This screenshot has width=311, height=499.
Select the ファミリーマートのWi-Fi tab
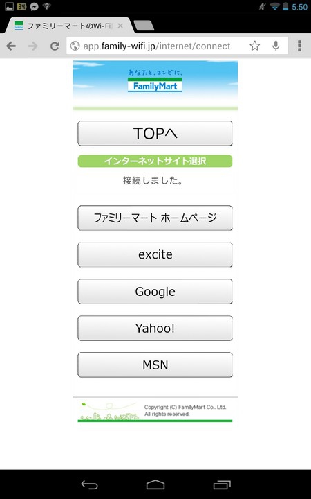pyautogui.click(x=65, y=26)
